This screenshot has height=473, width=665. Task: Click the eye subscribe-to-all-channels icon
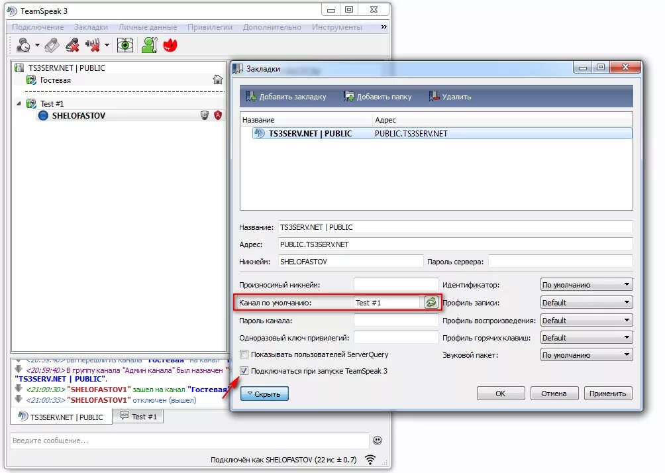pos(125,45)
